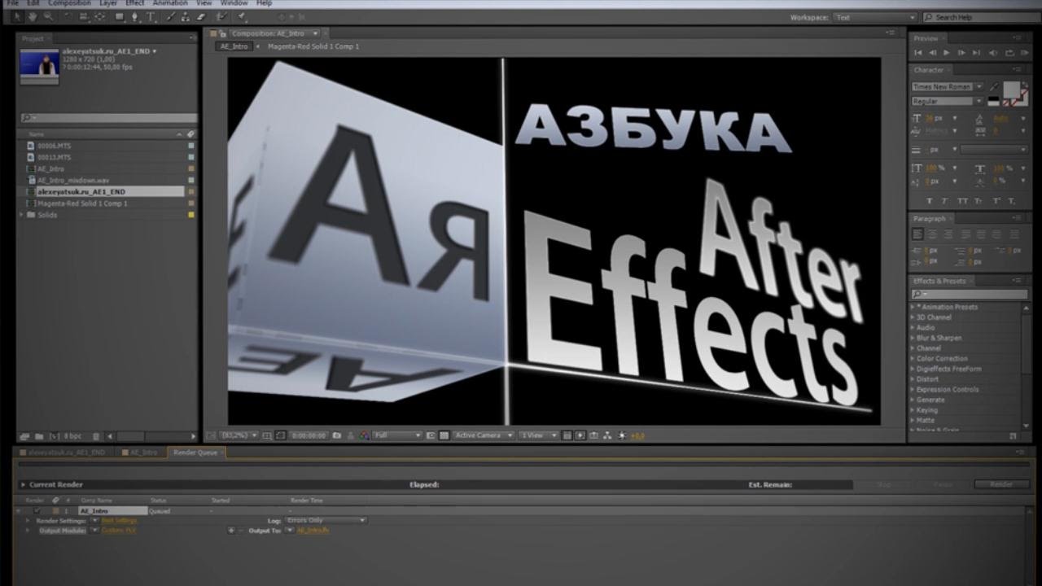The image size is (1042, 586).
Task: Open the 1 View layout dropdown
Action: (x=539, y=435)
